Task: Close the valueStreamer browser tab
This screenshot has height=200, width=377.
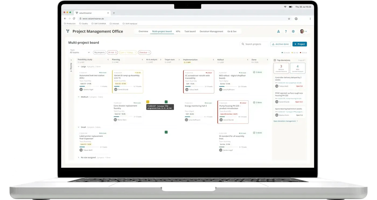Action: 108,13
